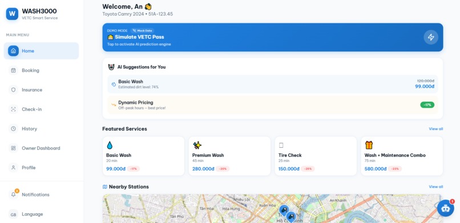460x223 pixels.
Task: Click the strikethrough 120.000đ price
Action: [426, 81]
